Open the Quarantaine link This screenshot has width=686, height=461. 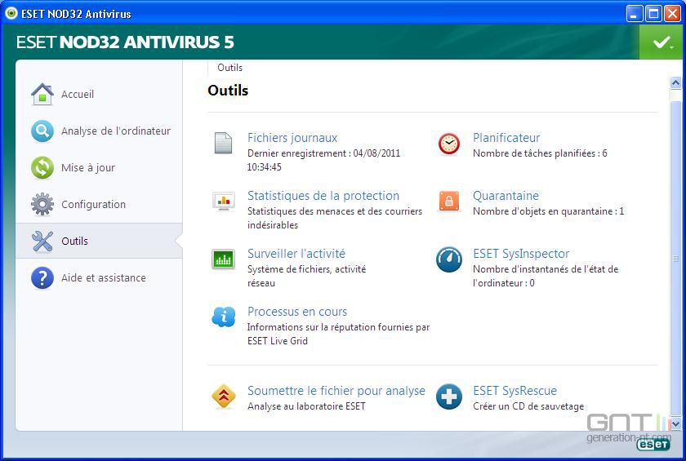pos(506,196)
